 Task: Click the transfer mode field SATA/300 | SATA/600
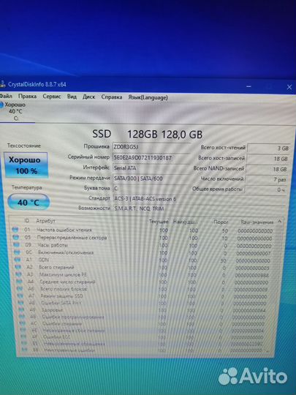coord(151,178)
